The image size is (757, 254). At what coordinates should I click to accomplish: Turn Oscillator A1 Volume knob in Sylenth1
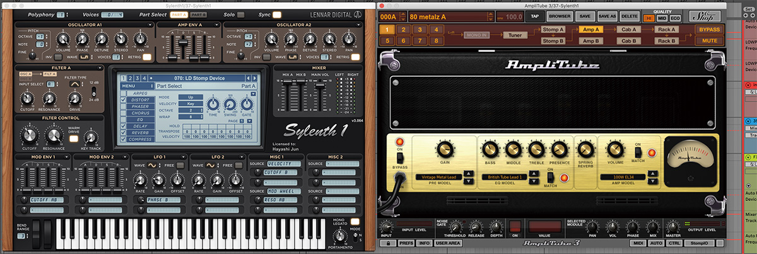(x=63, y=40)
